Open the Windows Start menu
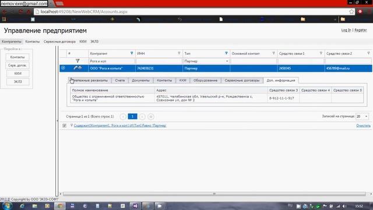 [x=7, y=206]
